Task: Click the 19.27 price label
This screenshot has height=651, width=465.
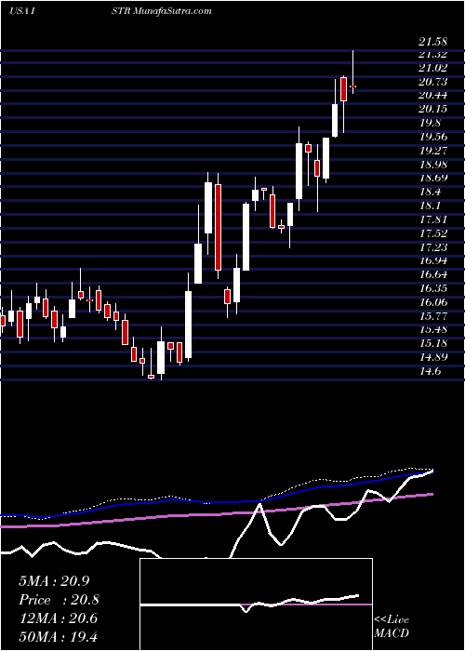Action: (433, 151)
